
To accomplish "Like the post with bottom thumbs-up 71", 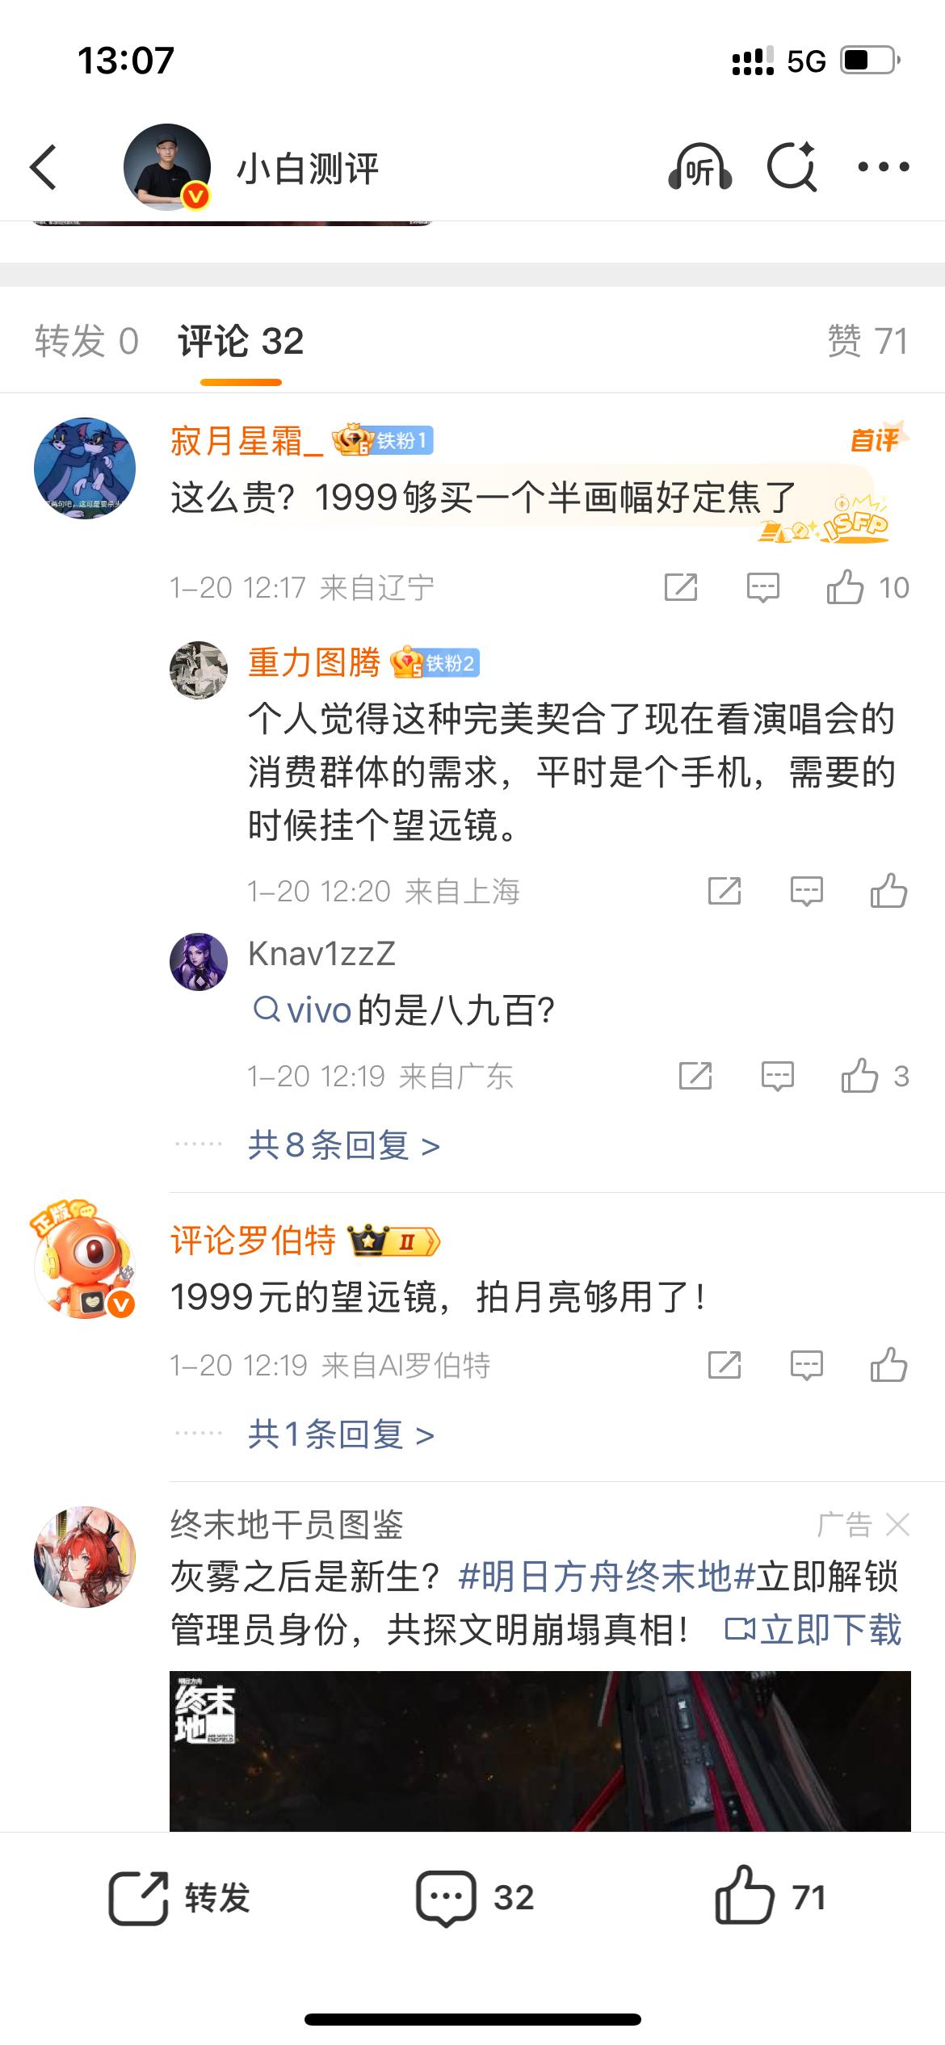I will click(x=770, y=1897).
